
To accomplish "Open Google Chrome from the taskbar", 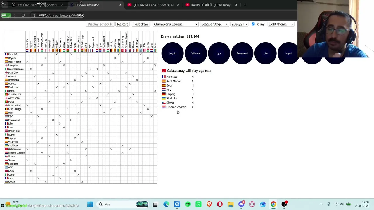I will tap(273, 204).
